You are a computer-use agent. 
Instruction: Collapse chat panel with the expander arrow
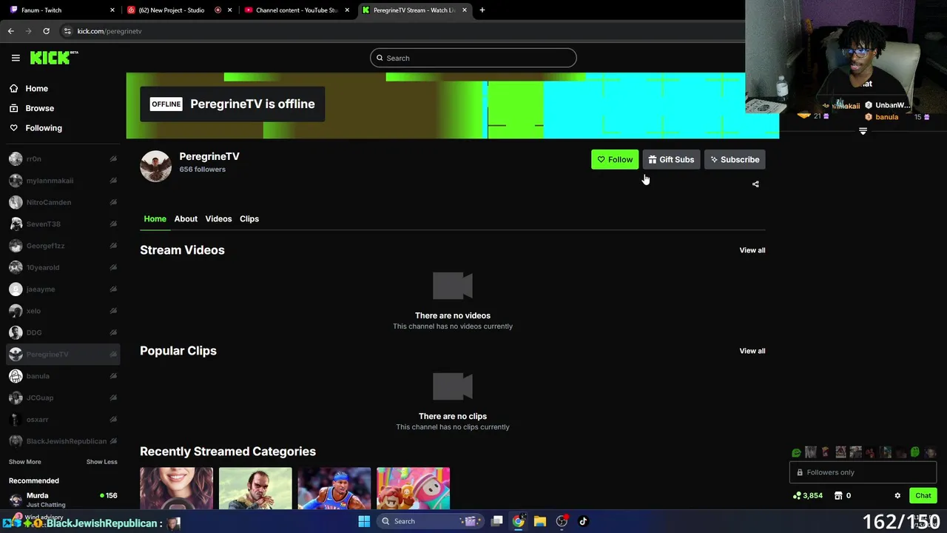(863, 131)
